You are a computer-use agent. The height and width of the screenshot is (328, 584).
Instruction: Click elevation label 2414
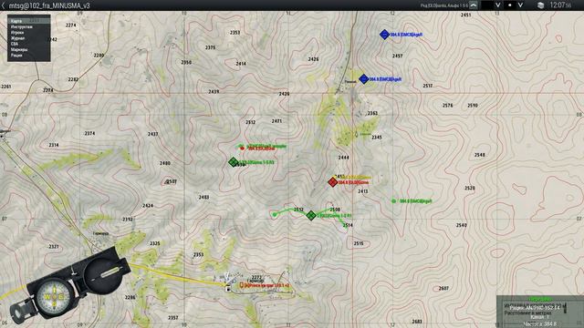pyautogui.click(x=241, y=64)
